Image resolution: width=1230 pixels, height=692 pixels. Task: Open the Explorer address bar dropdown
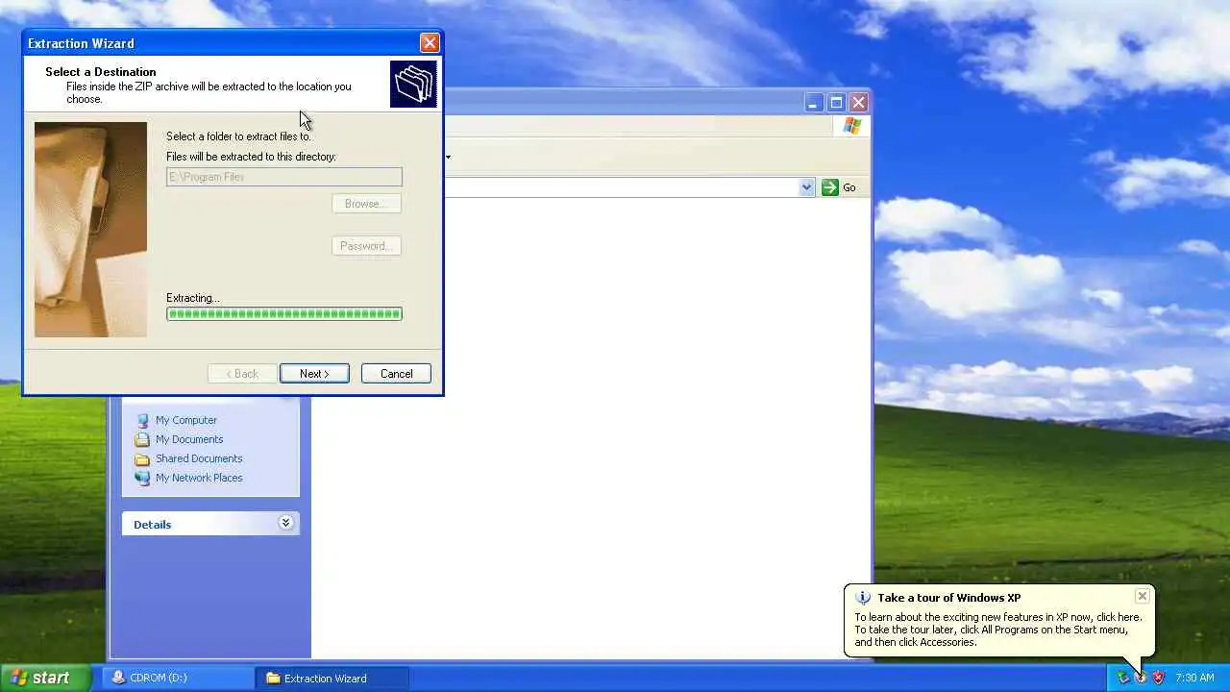tap(807, 187)
